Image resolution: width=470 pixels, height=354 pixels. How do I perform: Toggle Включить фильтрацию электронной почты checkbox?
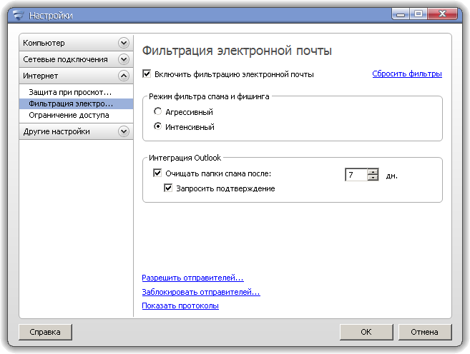click(x=147, y=74)
